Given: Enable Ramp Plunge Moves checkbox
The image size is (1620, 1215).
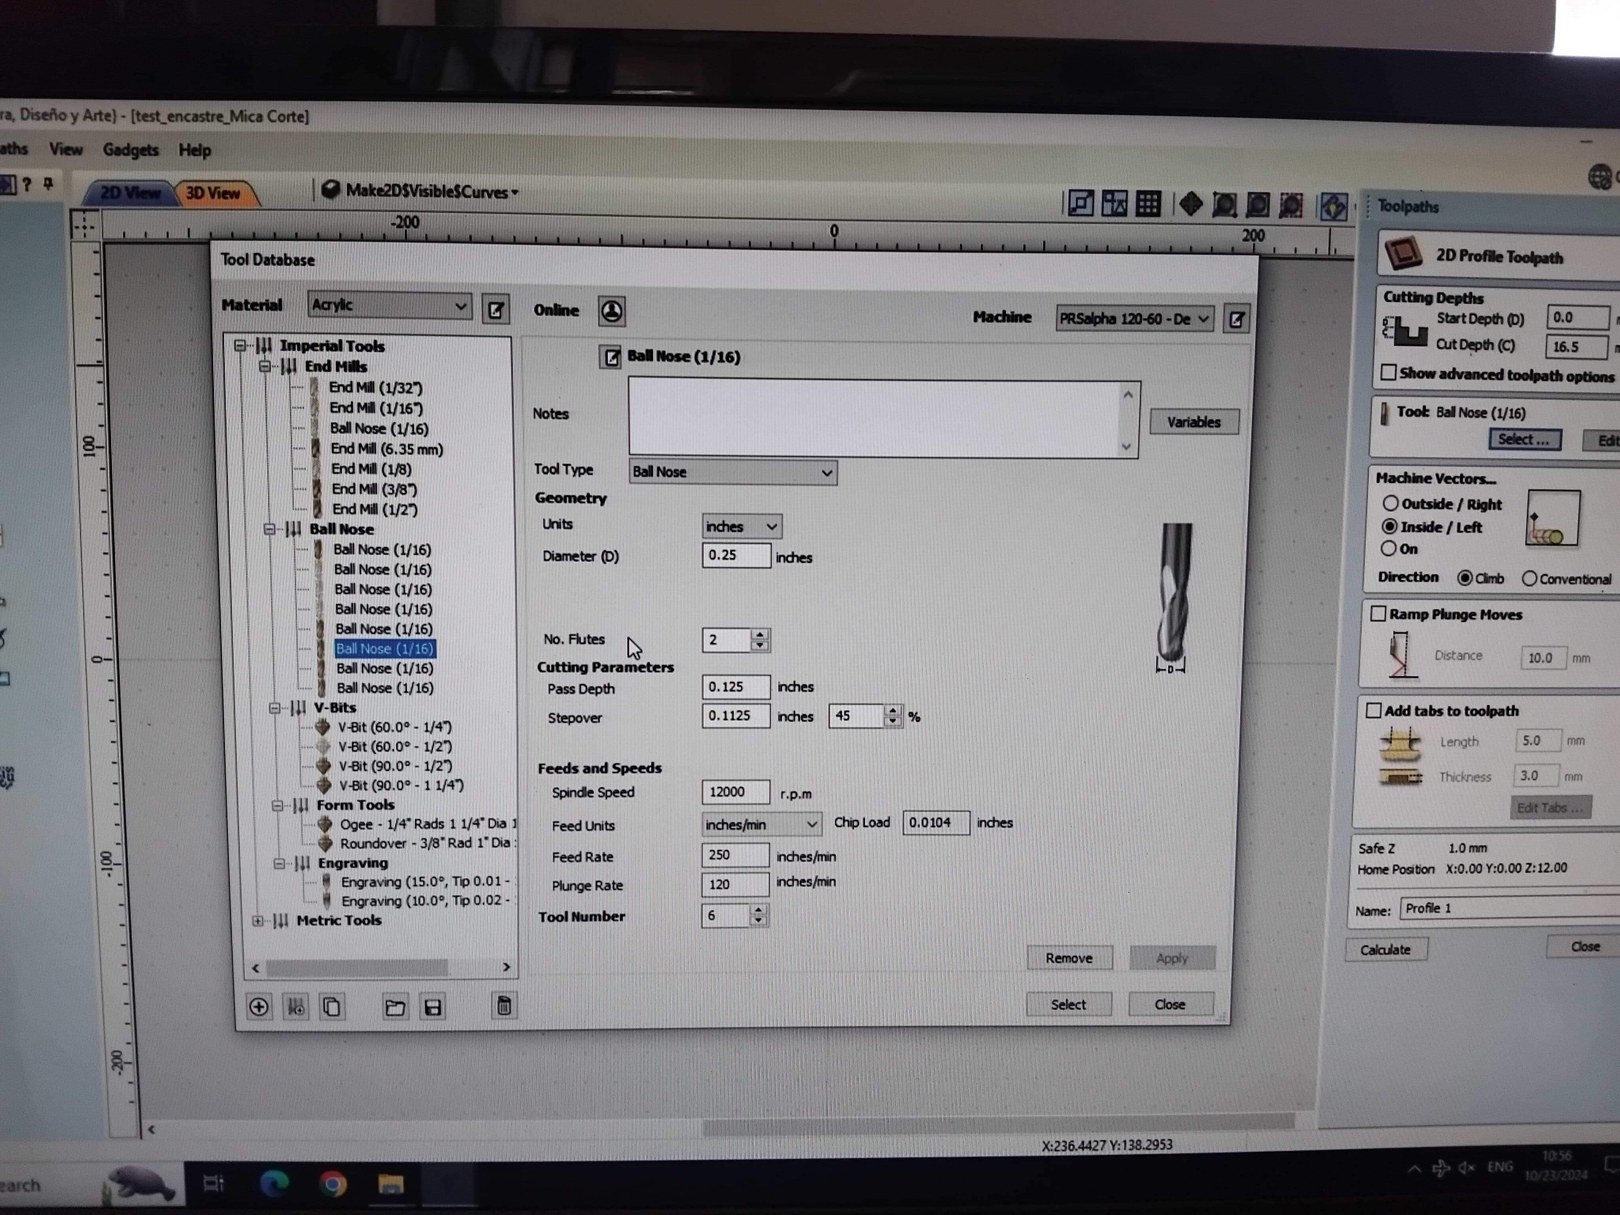Looking at the screenshot, I should [x=1378, y=614].
